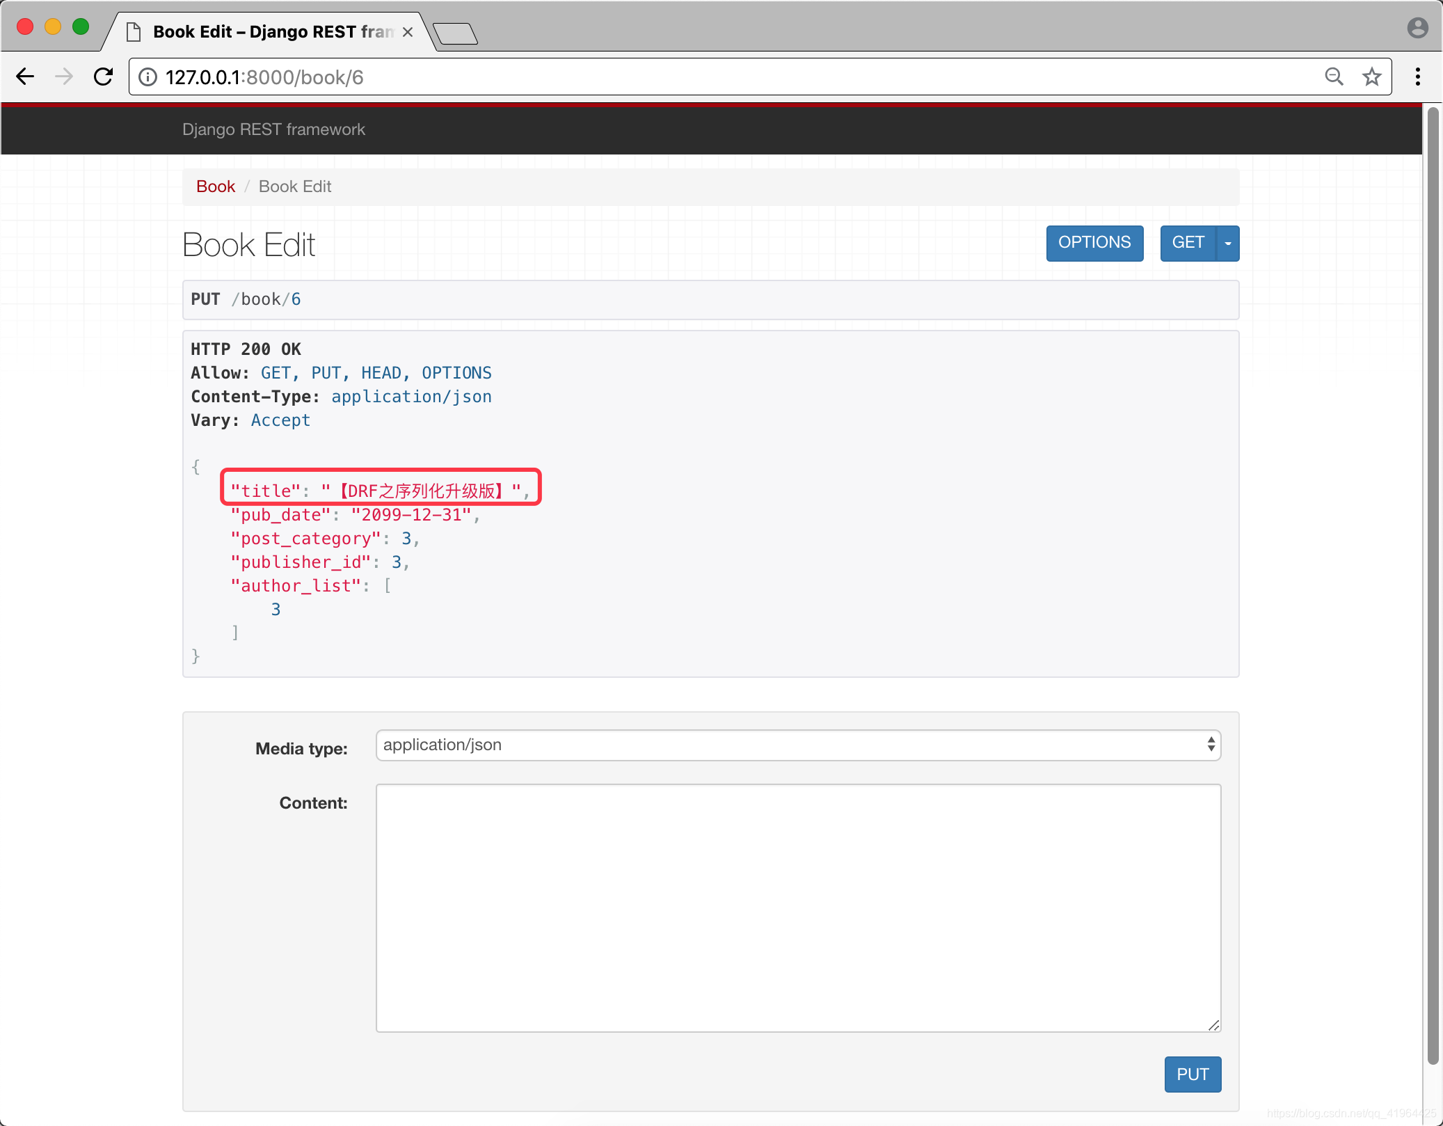Close the Book Edit browser tab

(x=408, y=32)
